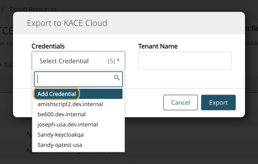Click the Export button
Image resolution: width=258 pixels, height=164 pixels.
pos(218,103)
